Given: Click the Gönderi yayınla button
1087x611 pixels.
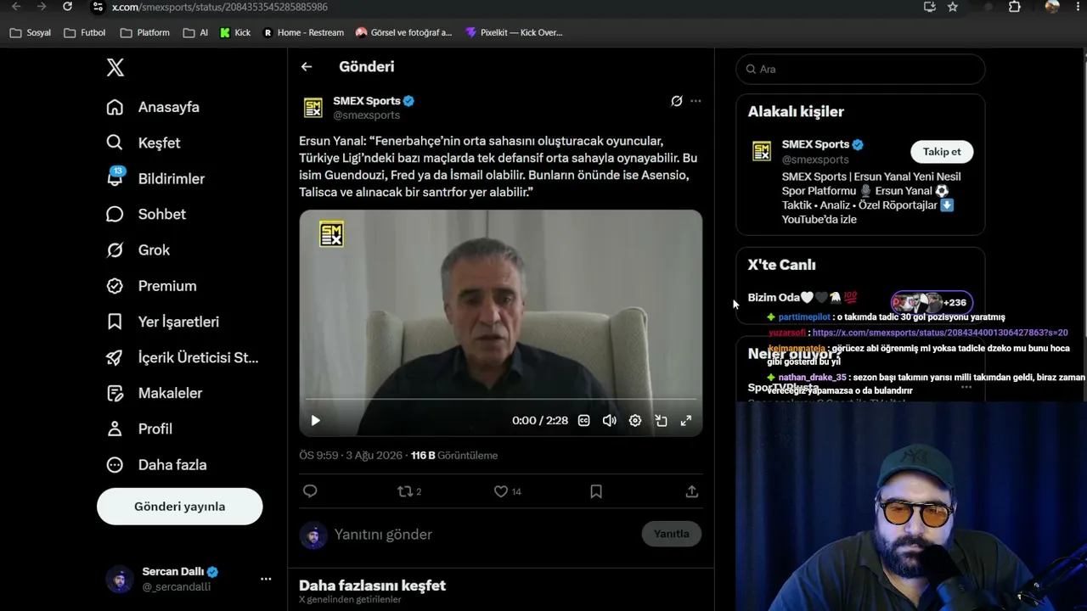Looking at the screenshot, I should (179, 507).
